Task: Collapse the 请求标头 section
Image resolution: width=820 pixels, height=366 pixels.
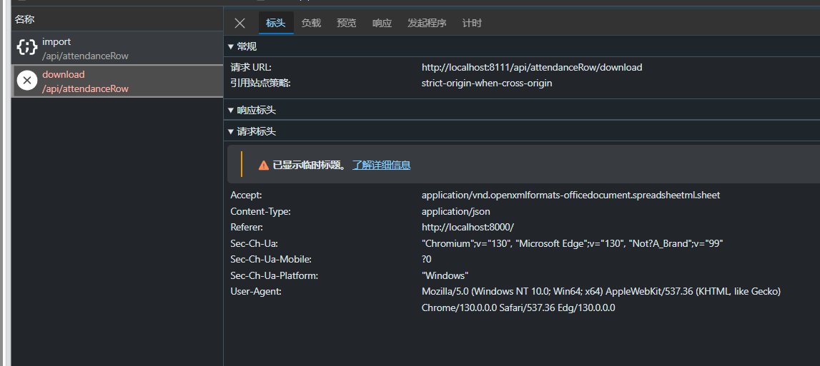Action: point(252,131)
